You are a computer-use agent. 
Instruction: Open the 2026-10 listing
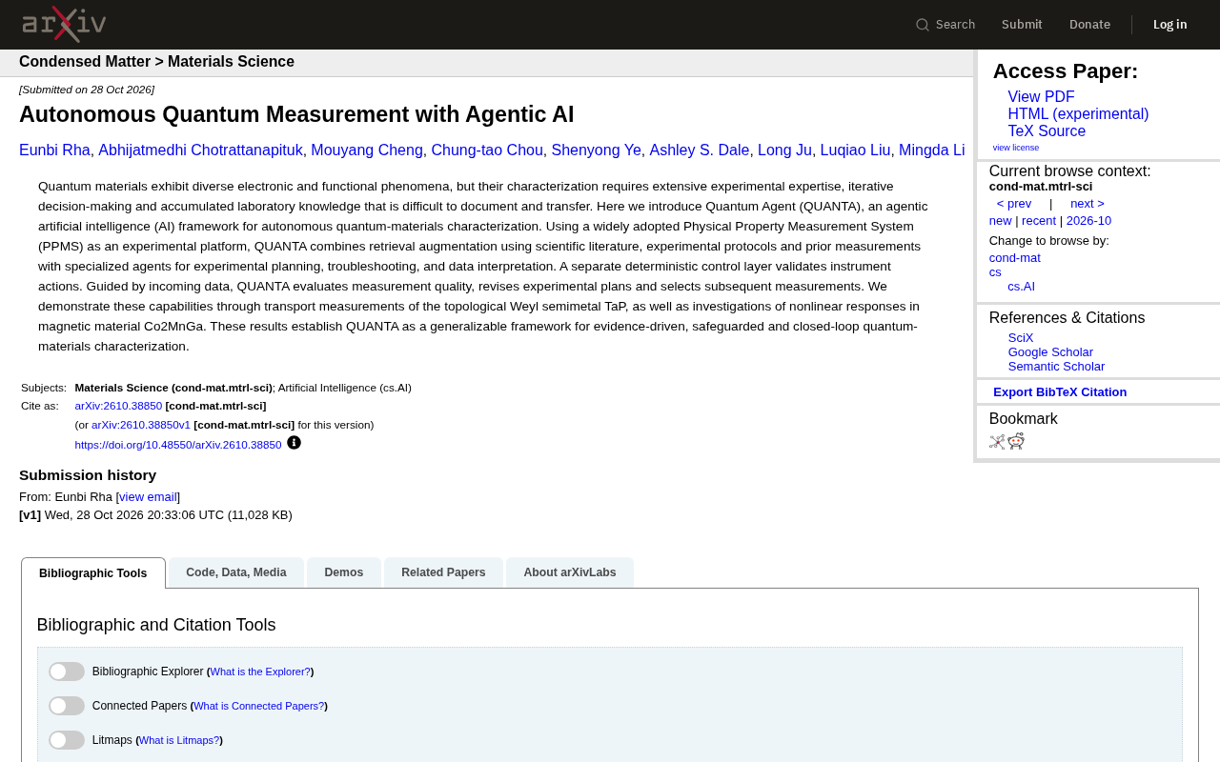[x=1088, y=221]
